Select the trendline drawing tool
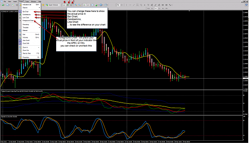This screenshot has height=143, width=249. tap(134, 5)
